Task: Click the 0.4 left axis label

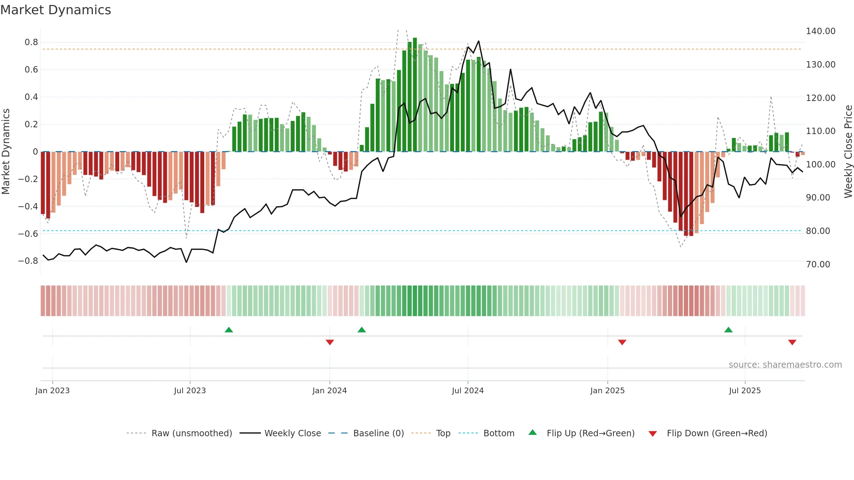Action: click(x=31, y=97)
